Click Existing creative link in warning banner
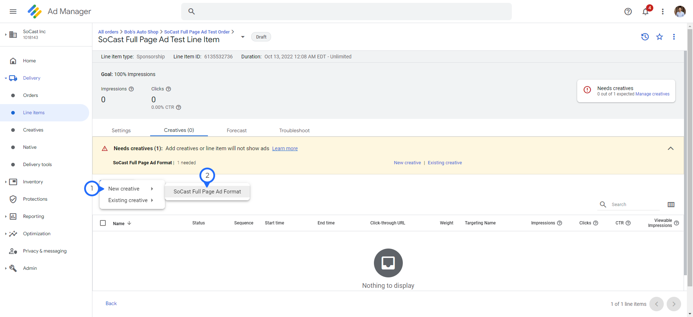 445,163
